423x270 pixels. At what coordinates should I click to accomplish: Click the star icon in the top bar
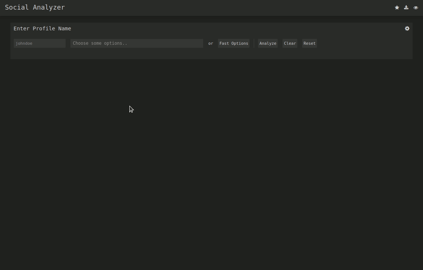(x=397, y=7)
